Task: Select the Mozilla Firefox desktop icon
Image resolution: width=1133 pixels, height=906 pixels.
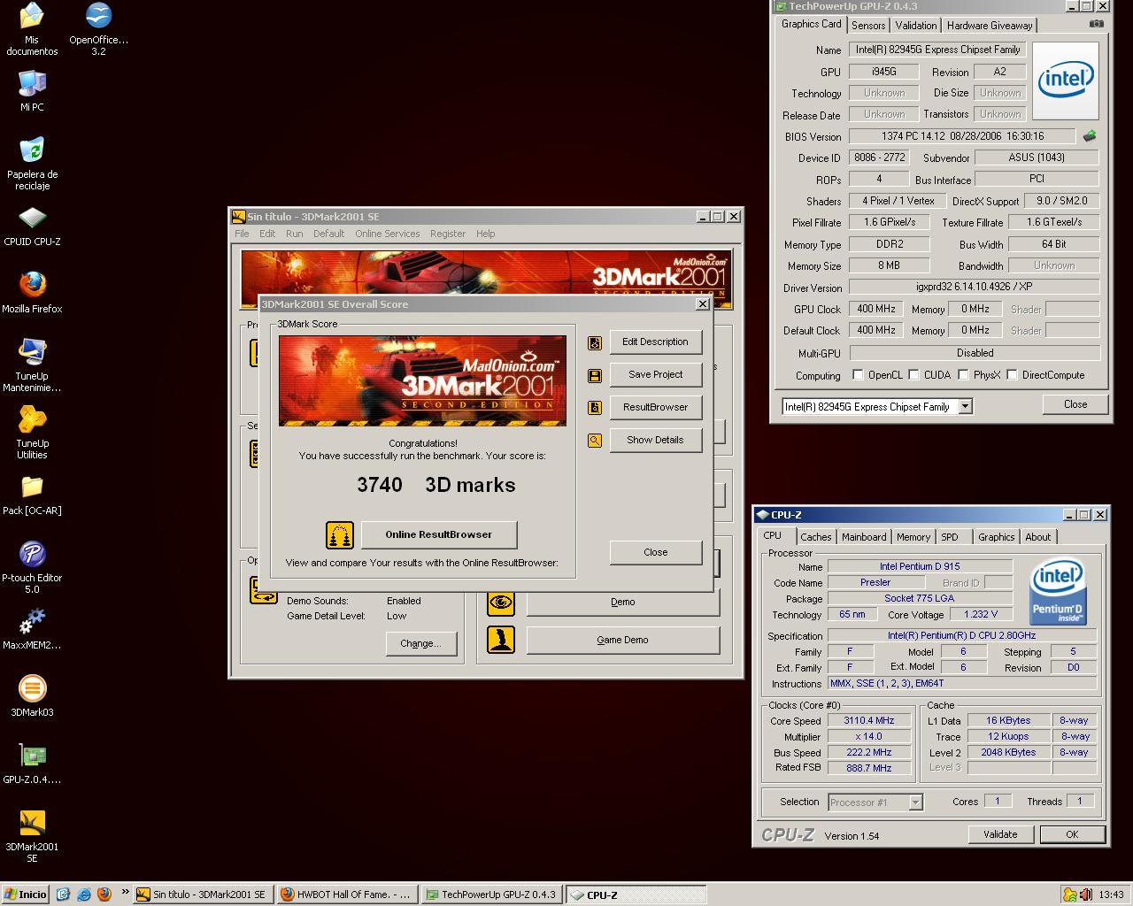Action: click(32, 293)
